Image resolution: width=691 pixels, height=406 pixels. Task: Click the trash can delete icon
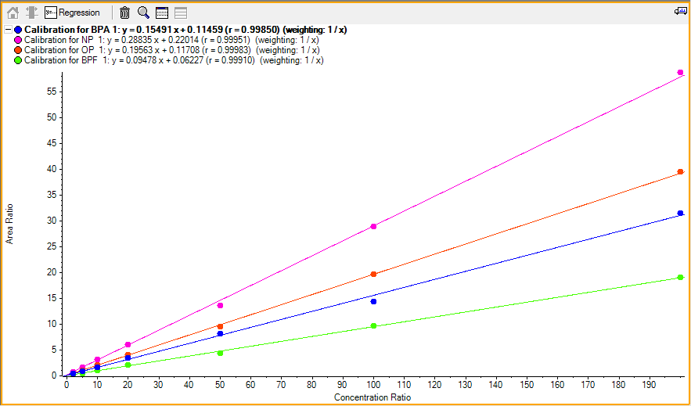(x=125, y=13)
